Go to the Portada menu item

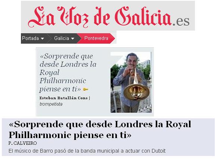tap(31, 38)
